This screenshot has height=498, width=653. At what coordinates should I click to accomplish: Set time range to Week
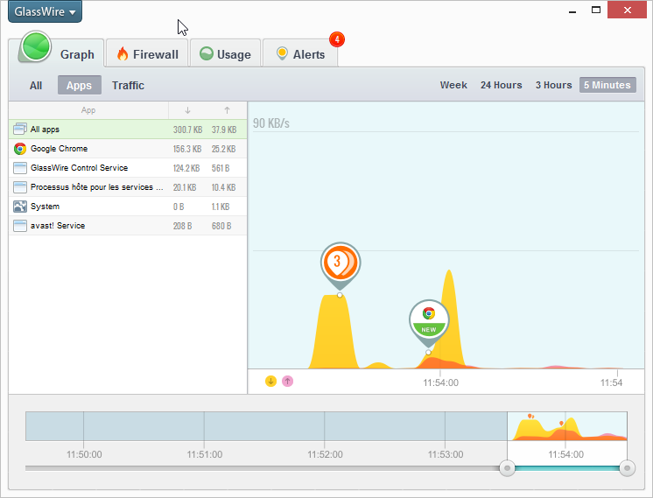(x=453, y=85)
